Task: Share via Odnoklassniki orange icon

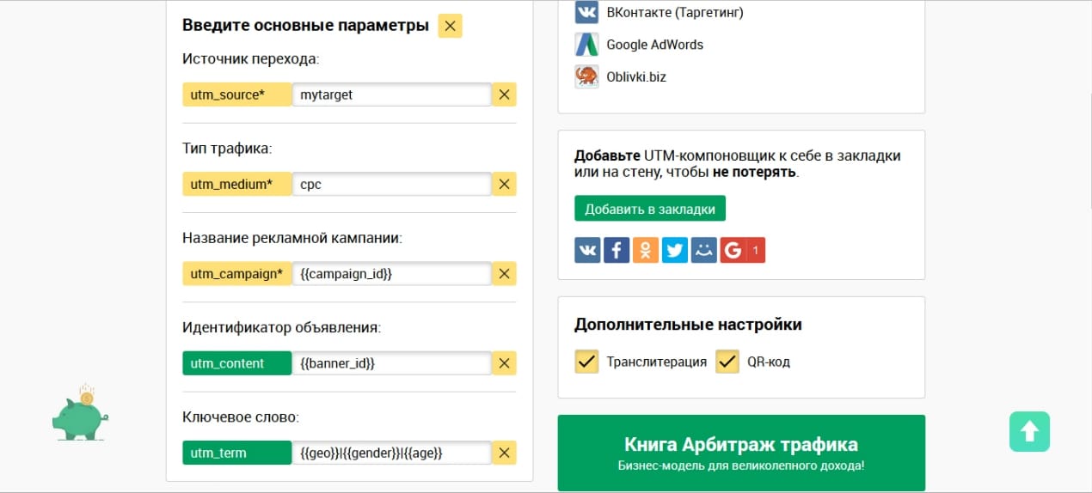Action: (x=646, y=250)
